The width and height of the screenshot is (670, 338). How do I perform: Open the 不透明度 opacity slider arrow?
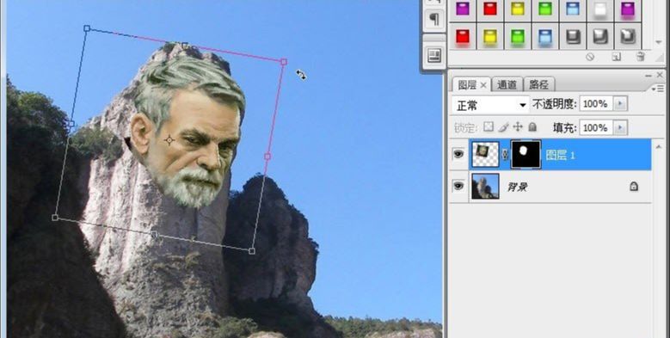click(620, 104)
